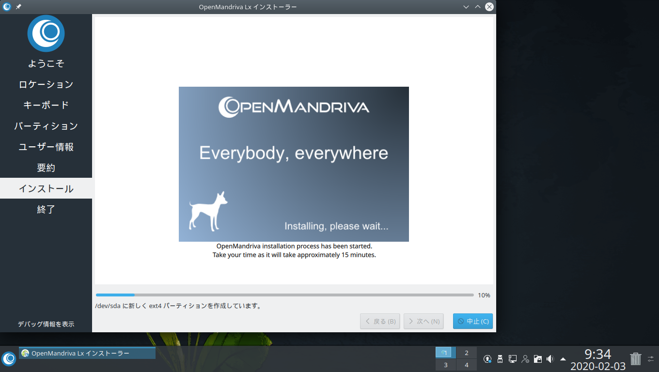Switch to virtual desktop 3
Image resolution: width=659 pixels, height=372 pixels.
[446, 365]
